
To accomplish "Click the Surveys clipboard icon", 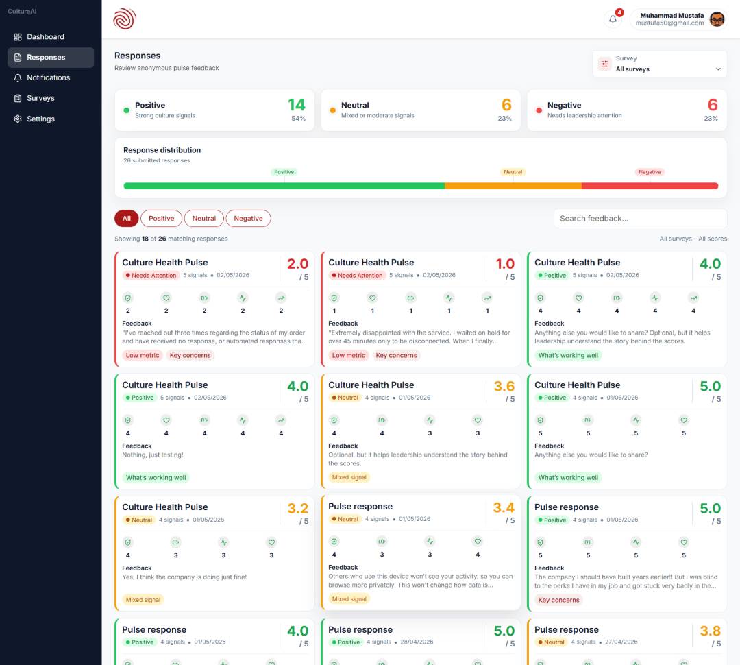I will click(18, 98).
